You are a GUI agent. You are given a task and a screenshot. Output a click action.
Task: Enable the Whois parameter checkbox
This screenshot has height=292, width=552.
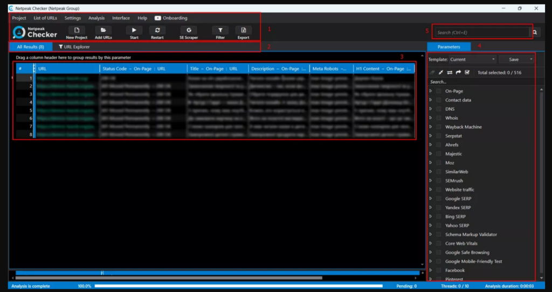coord(439,118)
